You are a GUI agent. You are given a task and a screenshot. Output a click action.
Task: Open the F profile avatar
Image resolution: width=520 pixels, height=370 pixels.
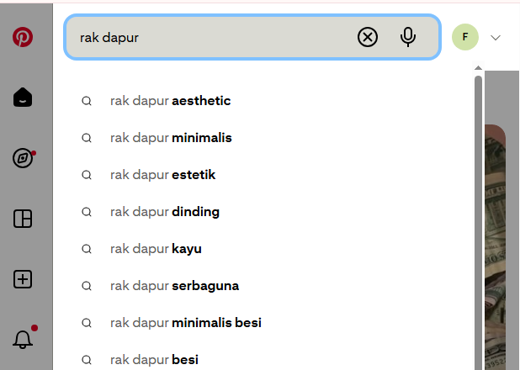click(465, 37)
